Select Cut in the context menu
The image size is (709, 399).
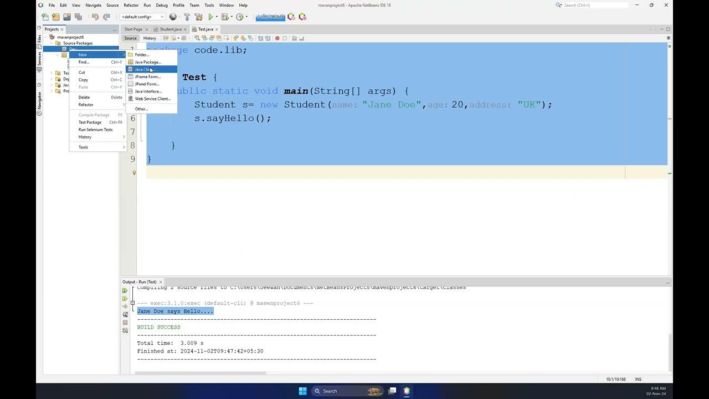98,73
